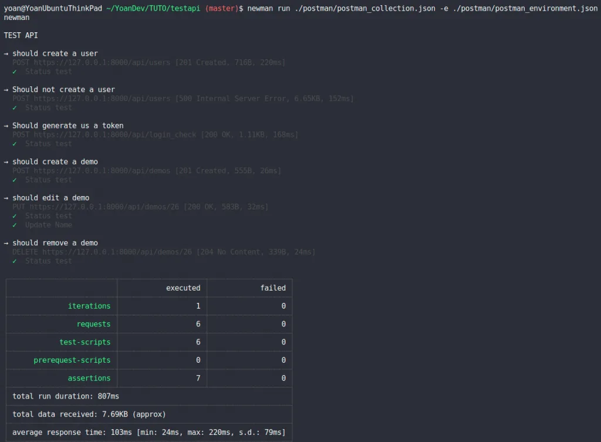
Task: Click the "executed" column header
Action: click(x=183, y=288)
